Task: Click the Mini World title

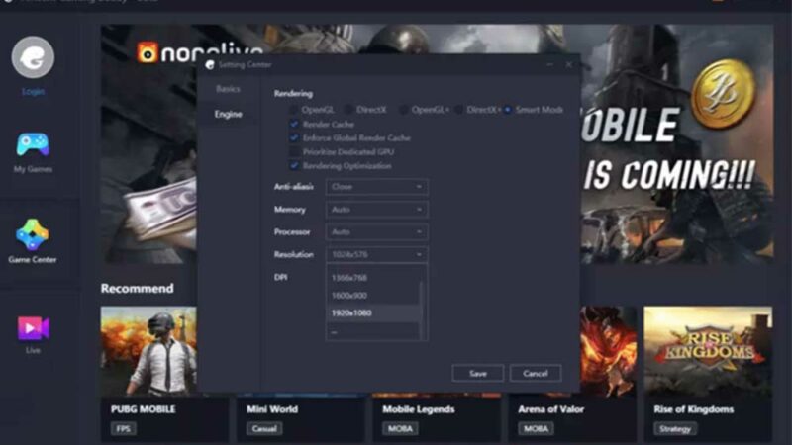Action: point(272,409)
